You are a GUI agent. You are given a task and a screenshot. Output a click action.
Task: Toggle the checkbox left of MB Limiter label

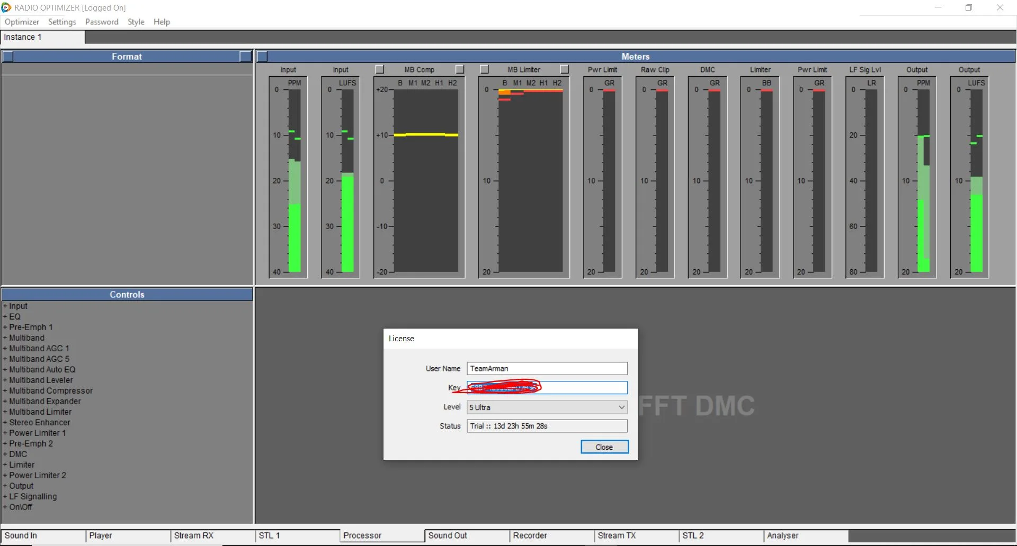tap(484, 69)
